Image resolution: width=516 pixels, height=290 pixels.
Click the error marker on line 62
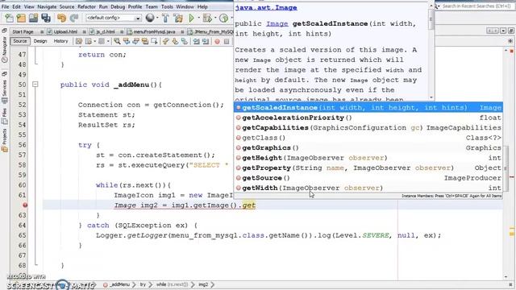(25, 205)
